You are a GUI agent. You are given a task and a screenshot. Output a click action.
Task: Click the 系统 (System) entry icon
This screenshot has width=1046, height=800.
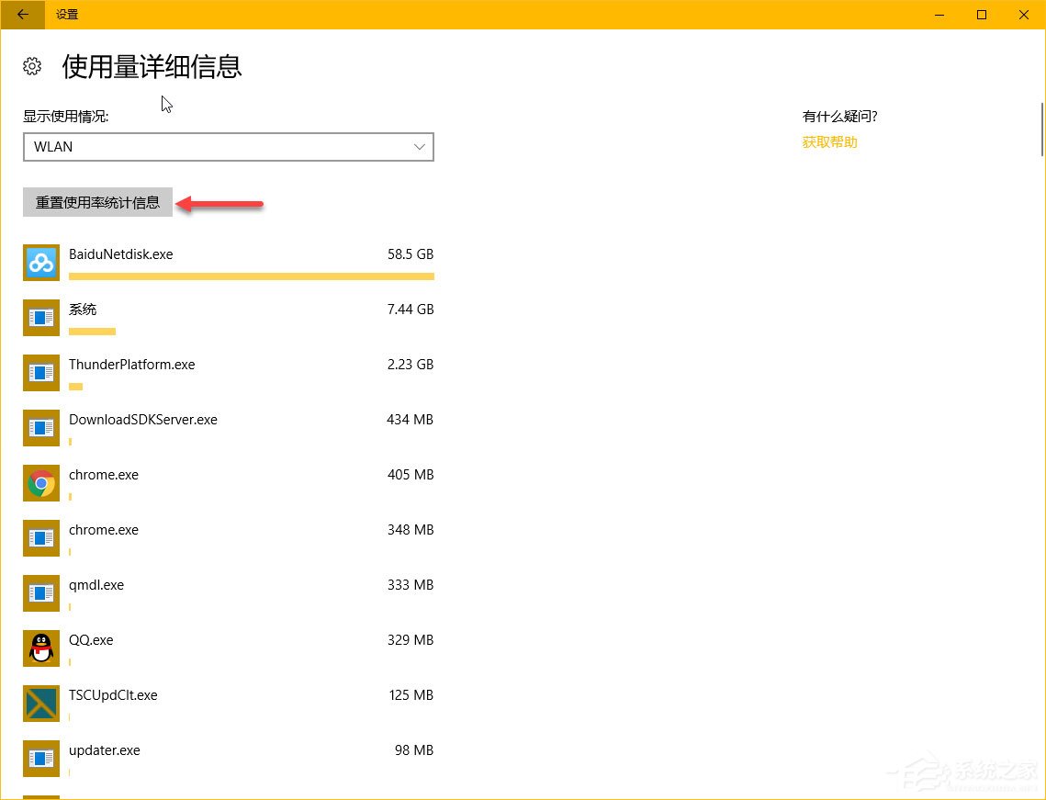click(x=40, y=318)
